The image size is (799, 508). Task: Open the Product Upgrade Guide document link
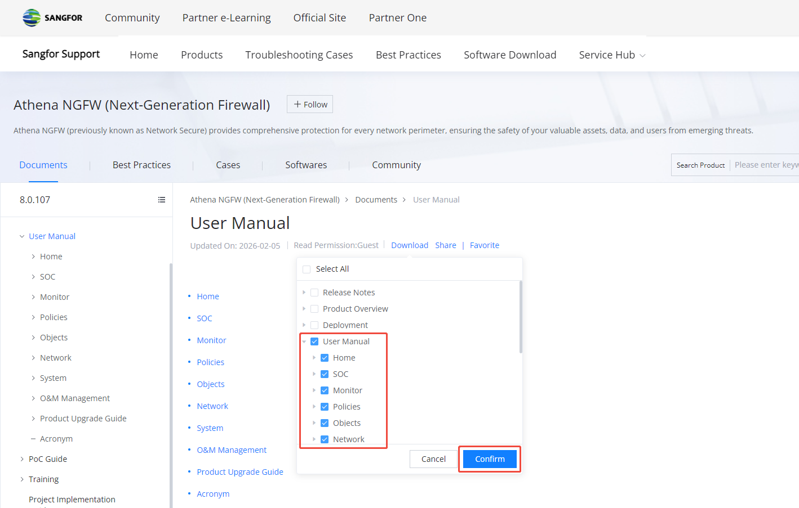(240, 472)
